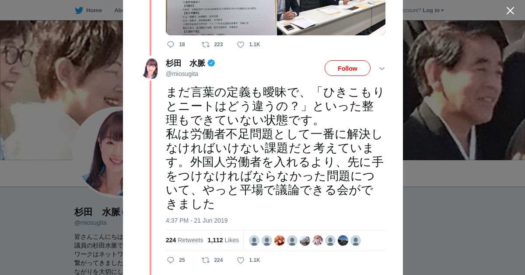This screenshot has width=525, height=275.
Task: Click reply icon with 18 on upper tweet
Action: pos(171,45)
